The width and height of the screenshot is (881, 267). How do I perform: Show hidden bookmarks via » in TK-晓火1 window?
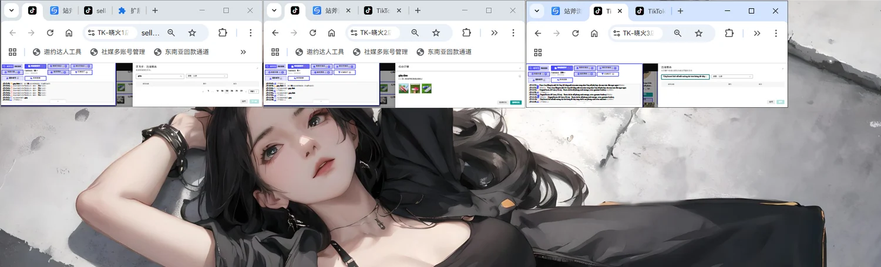[x=243, y=52]
